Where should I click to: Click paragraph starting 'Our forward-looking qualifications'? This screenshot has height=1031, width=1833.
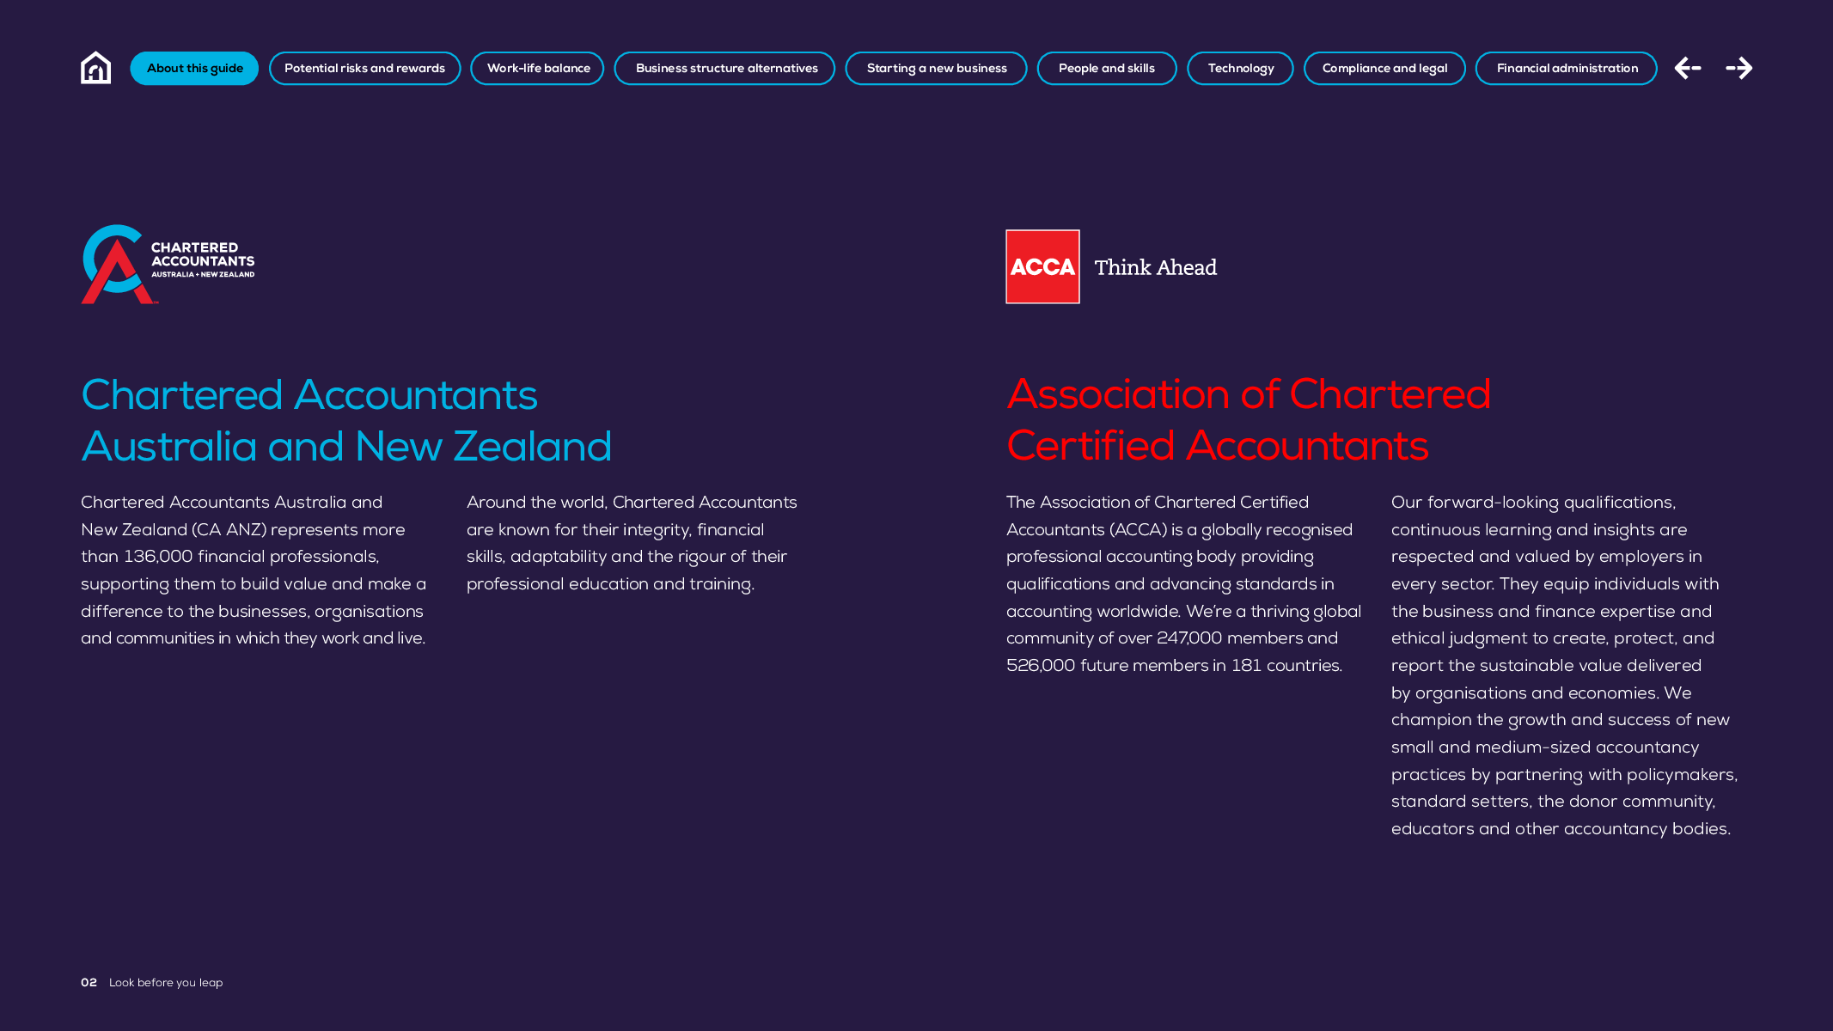coord(1564,665)
